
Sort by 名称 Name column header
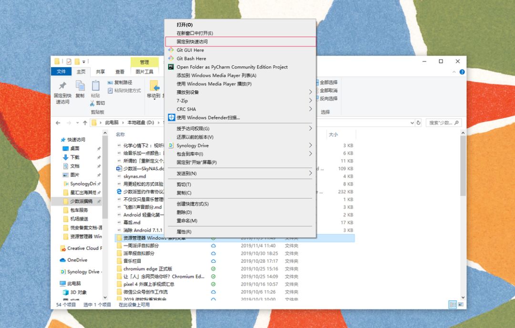(x=120, y=134)
